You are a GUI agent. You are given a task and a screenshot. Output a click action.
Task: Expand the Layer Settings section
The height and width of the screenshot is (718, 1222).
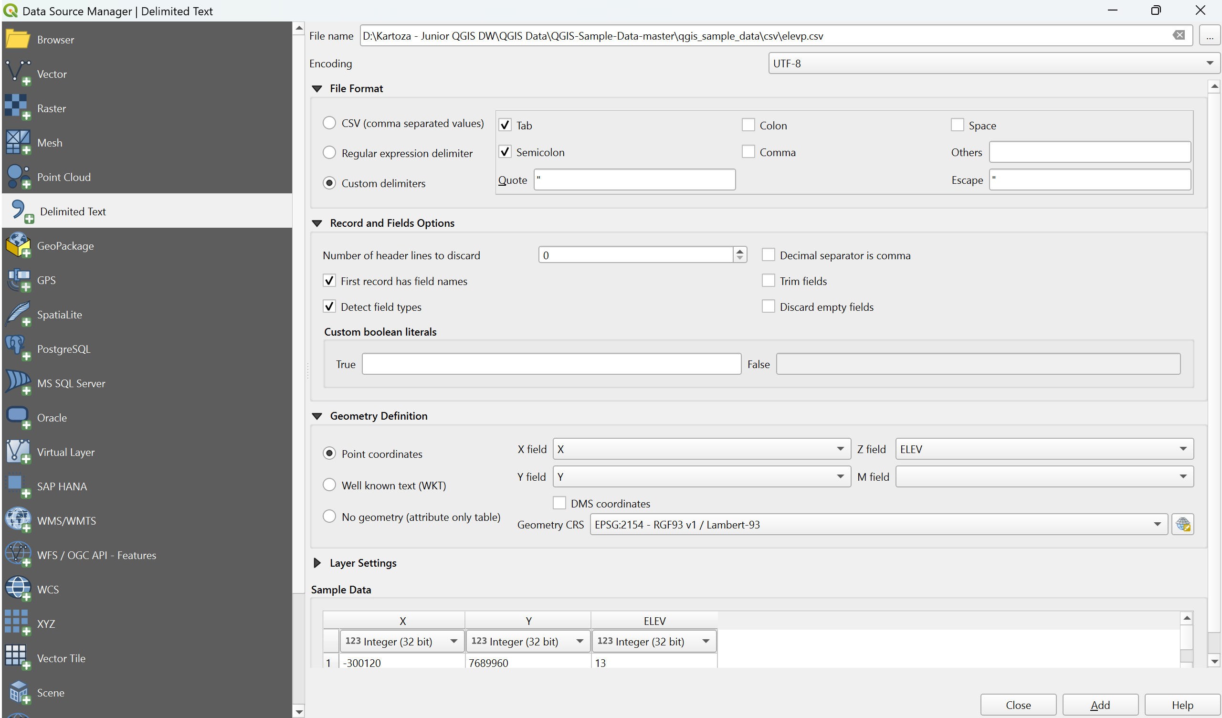[317, 563]
